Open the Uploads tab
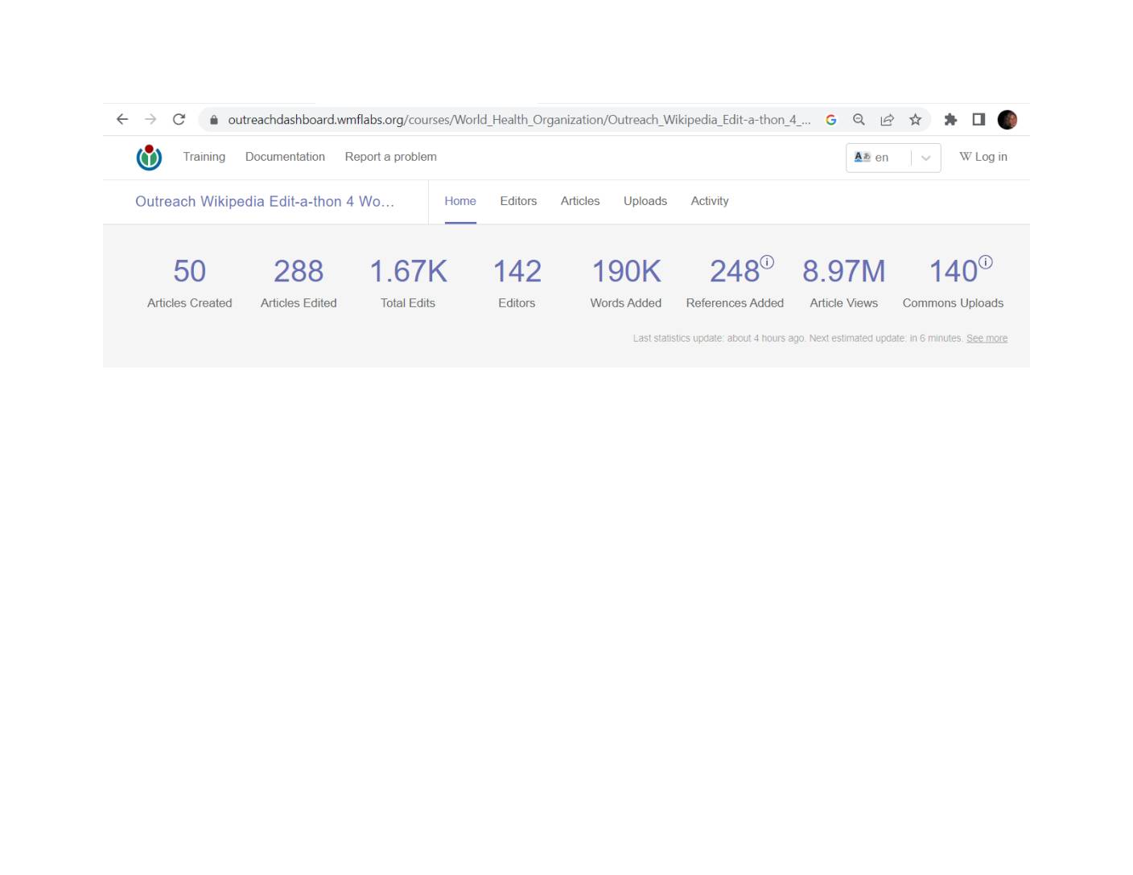This screenshot has height=875, width=1133. click(645, 201)
